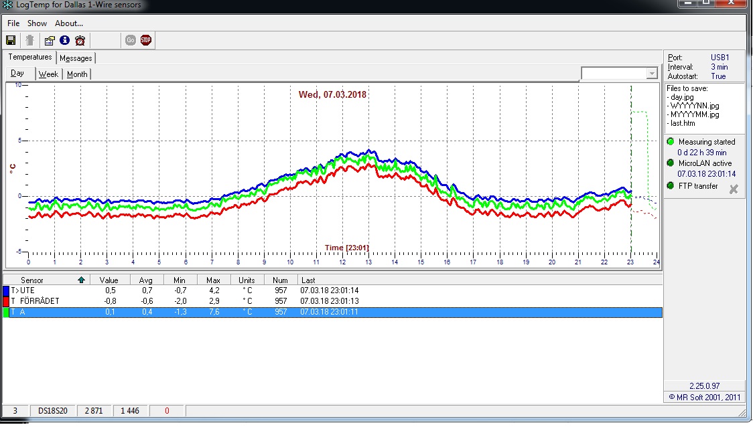Open the Show menu
753x427 pixels.
click(37, 23)
